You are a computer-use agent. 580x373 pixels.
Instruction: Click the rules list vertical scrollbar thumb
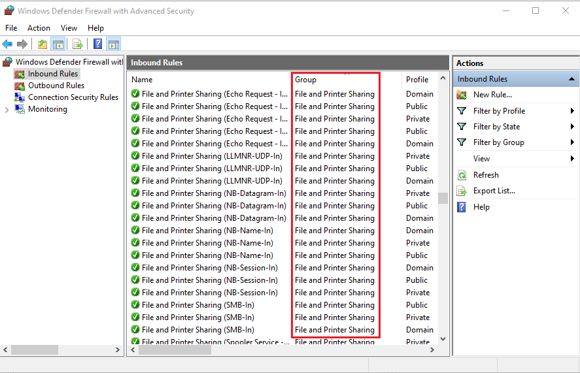point(443,198)
